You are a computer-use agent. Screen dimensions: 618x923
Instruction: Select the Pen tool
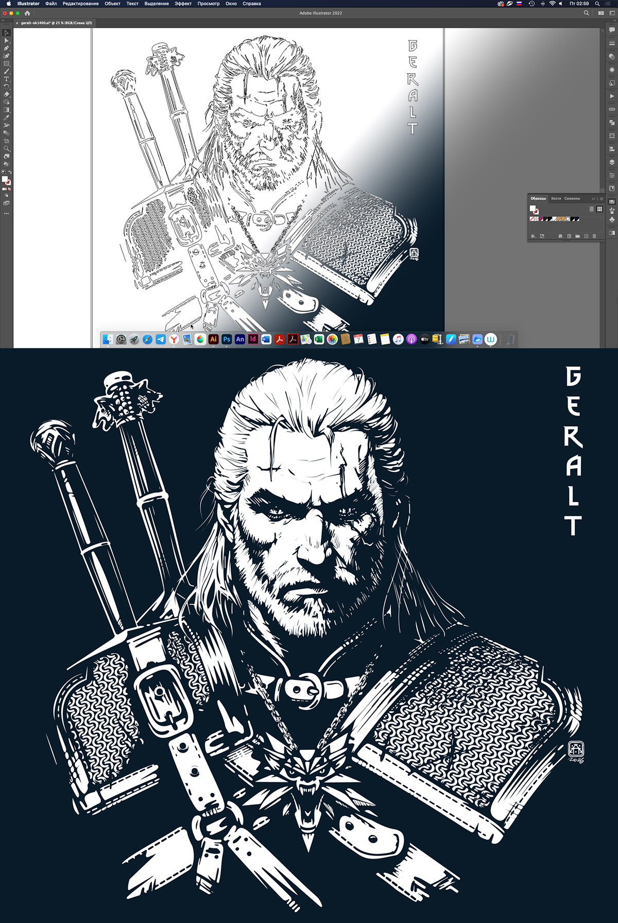click(x=6, y=48)
